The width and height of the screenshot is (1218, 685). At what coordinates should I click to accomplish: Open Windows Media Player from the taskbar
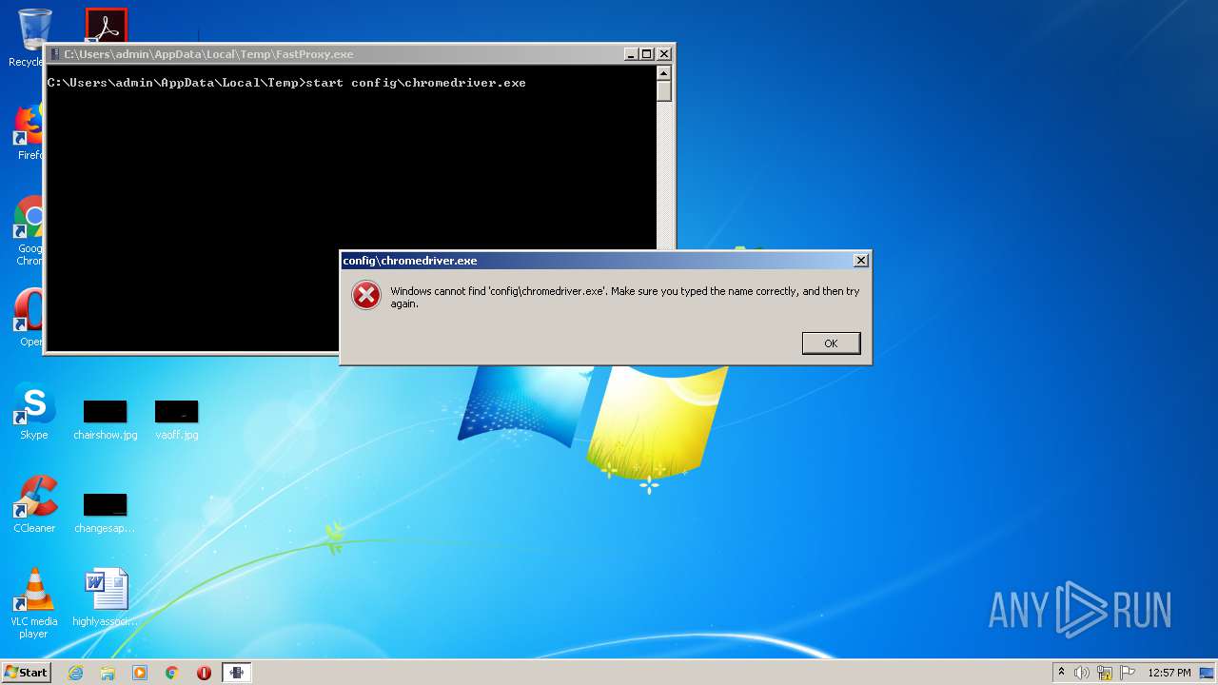(x=140, y=673)
